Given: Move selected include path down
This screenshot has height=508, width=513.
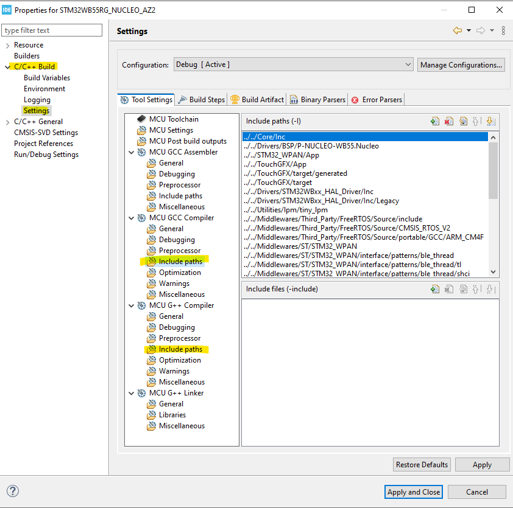Looking at the screenshot, I should pos(490,122).
